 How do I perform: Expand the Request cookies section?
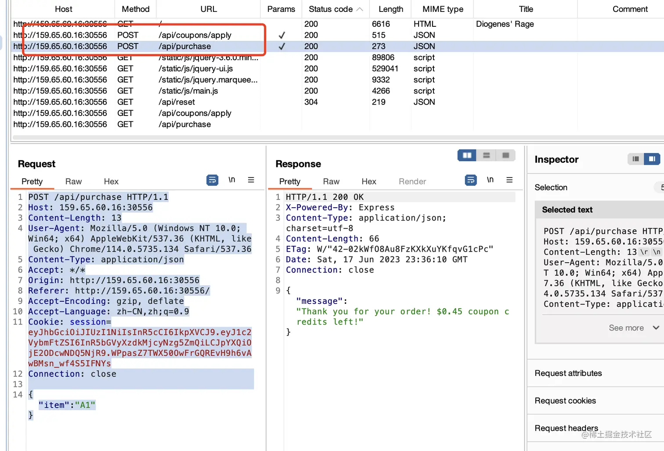point(565,401)
